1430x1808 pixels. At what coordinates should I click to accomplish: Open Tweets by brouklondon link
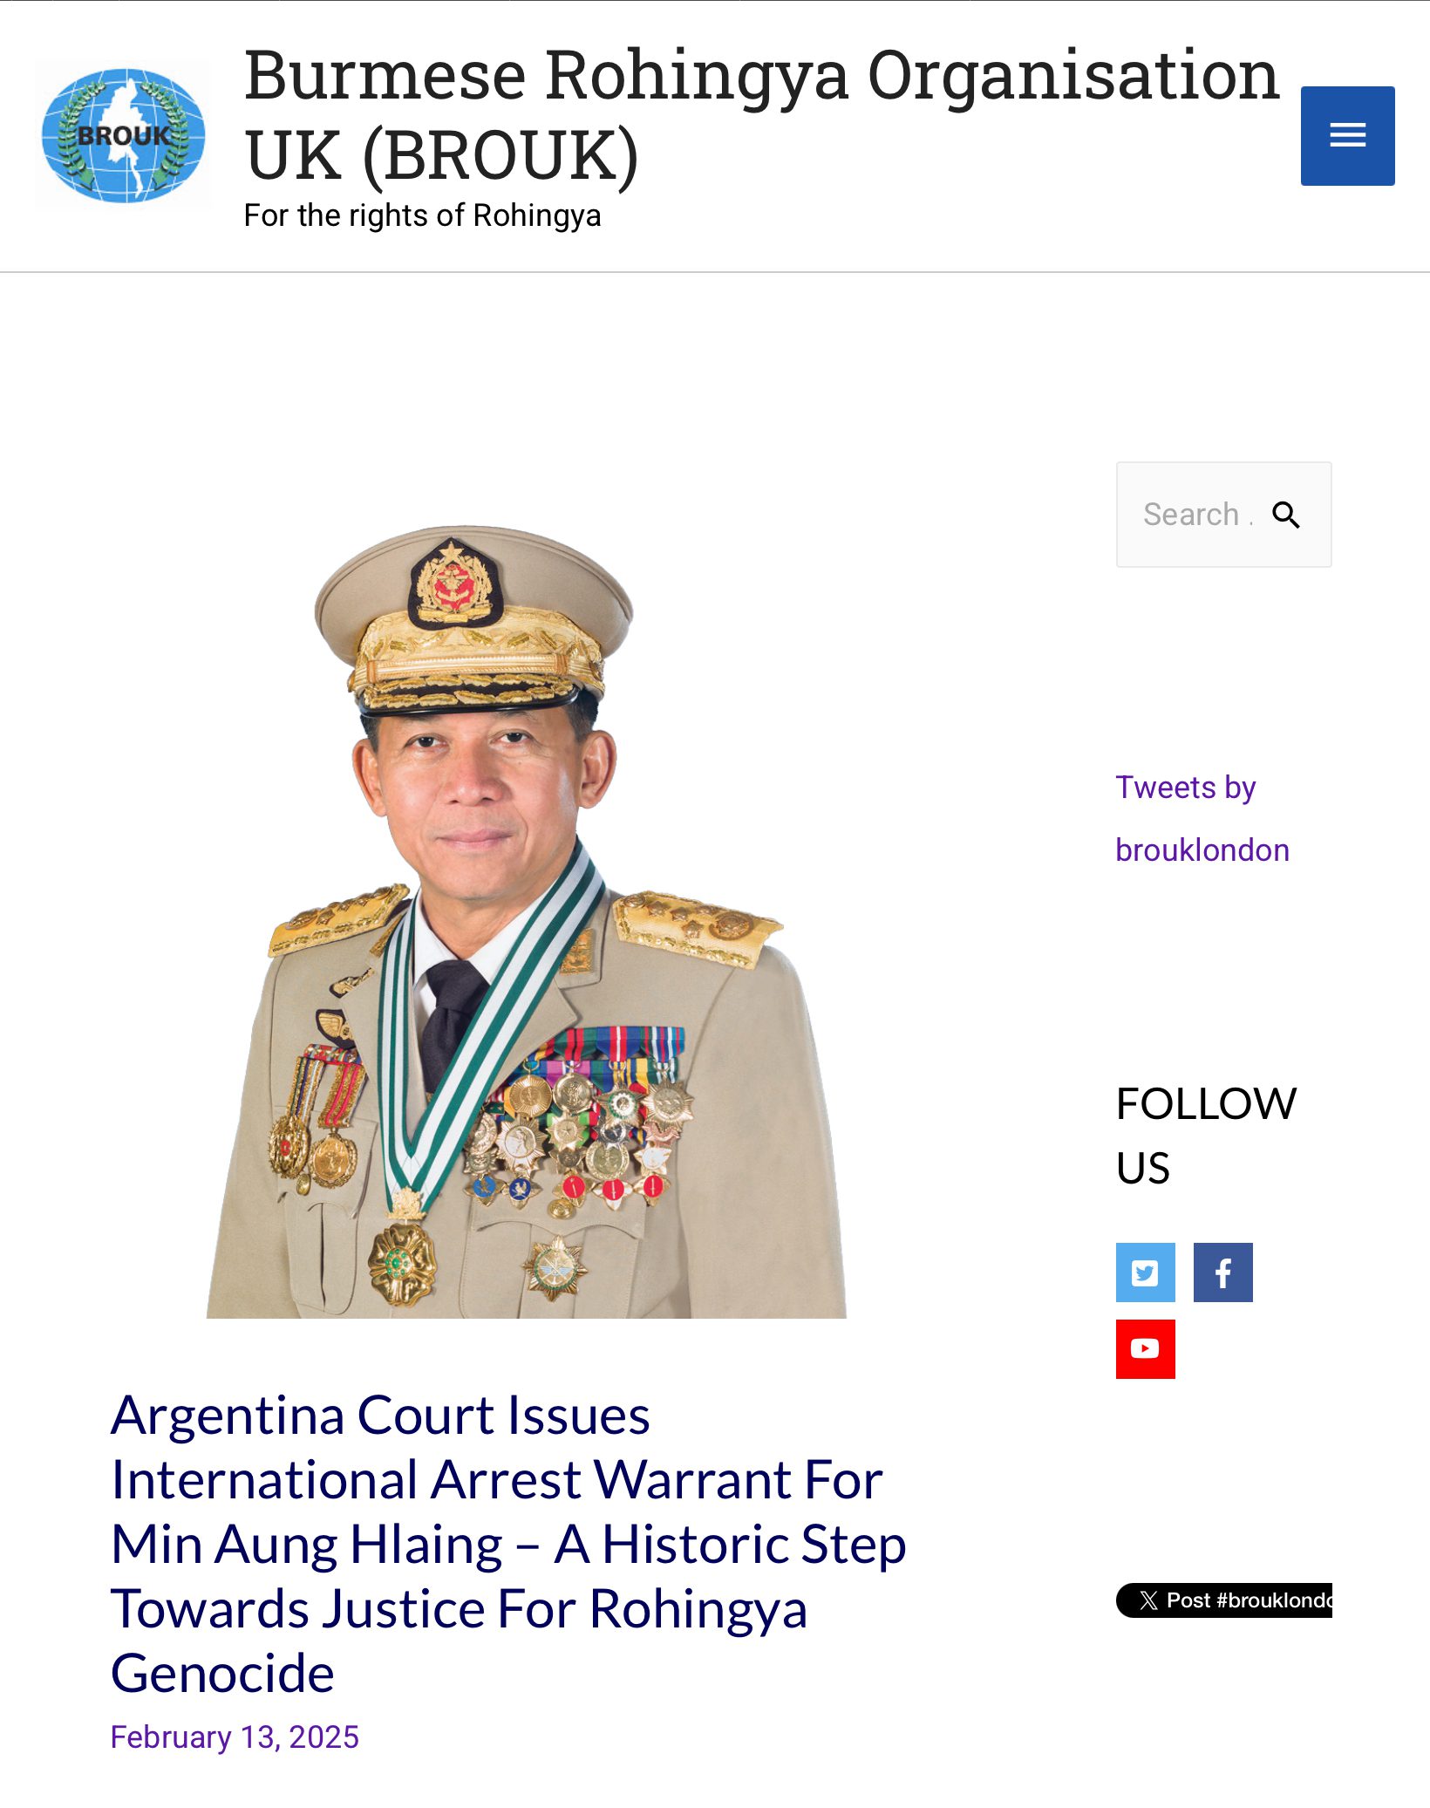click(x=1202, y=818)
